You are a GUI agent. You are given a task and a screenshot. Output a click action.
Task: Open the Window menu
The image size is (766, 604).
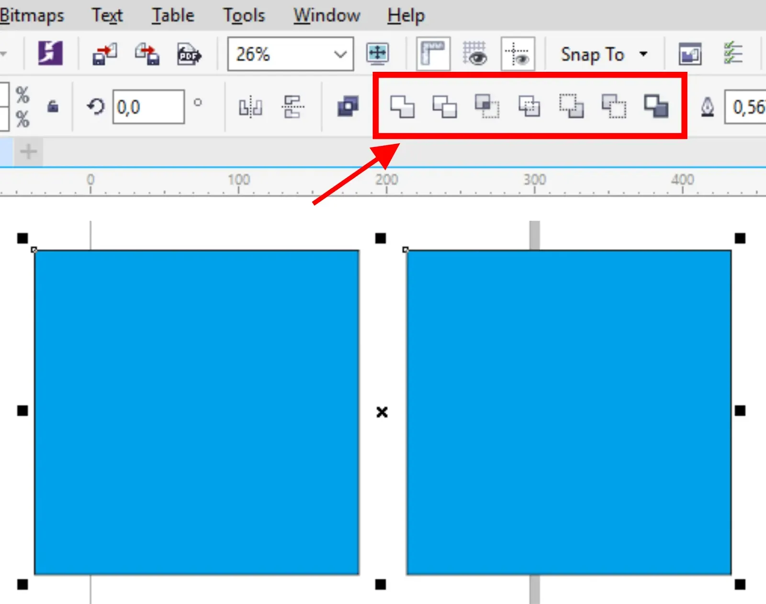pyautogui.click(x=327, y=15)
